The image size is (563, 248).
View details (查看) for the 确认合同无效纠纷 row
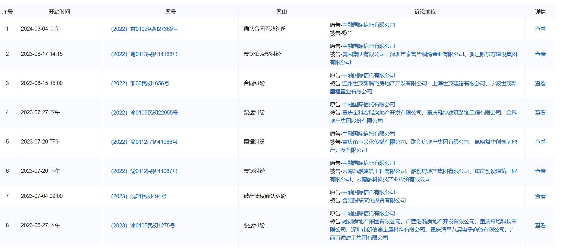[540, 29]
